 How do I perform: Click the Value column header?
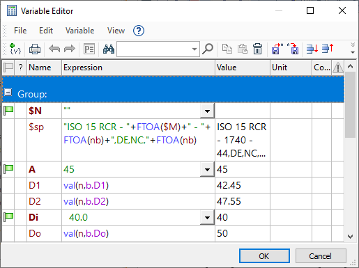(243, 68)
